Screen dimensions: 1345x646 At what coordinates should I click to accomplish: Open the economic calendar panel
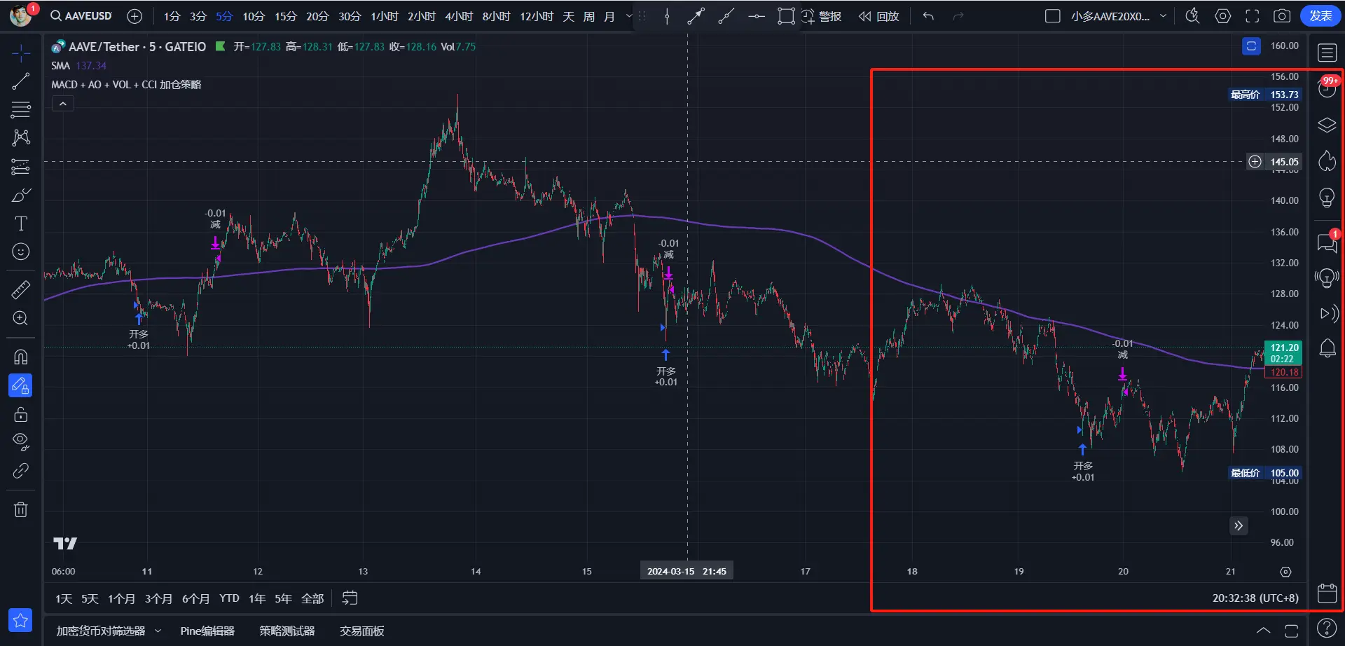[1327, 593]
